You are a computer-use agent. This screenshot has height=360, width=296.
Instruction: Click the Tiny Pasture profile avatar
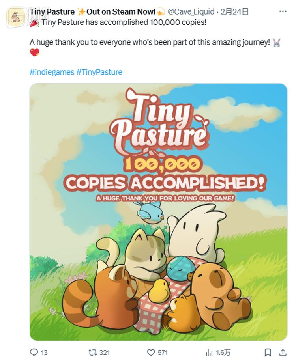tap(16, 17)
